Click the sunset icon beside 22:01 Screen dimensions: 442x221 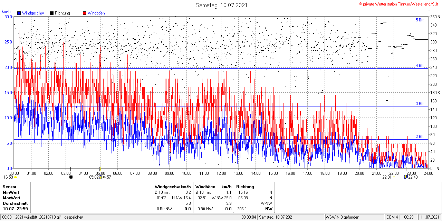(394, 177)
